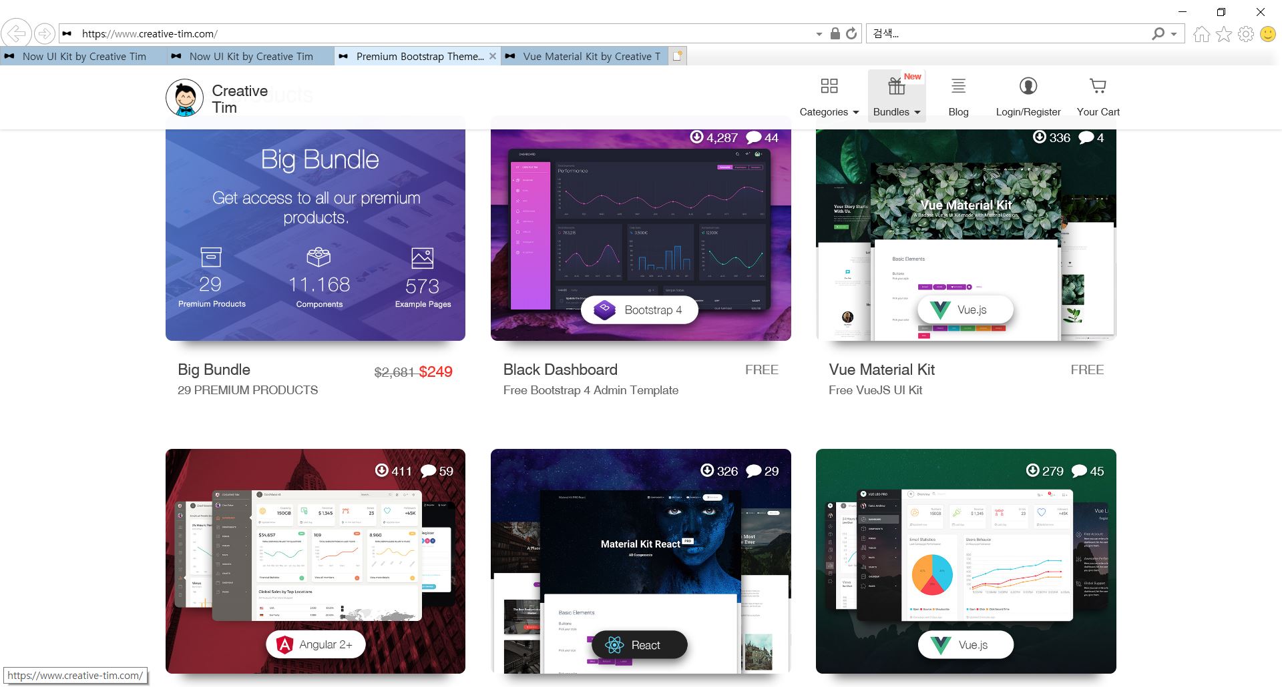Screen dimensions: 1282x687
Task: Click the 411 downloads count on Angular card
Action: tap(401, 471)
